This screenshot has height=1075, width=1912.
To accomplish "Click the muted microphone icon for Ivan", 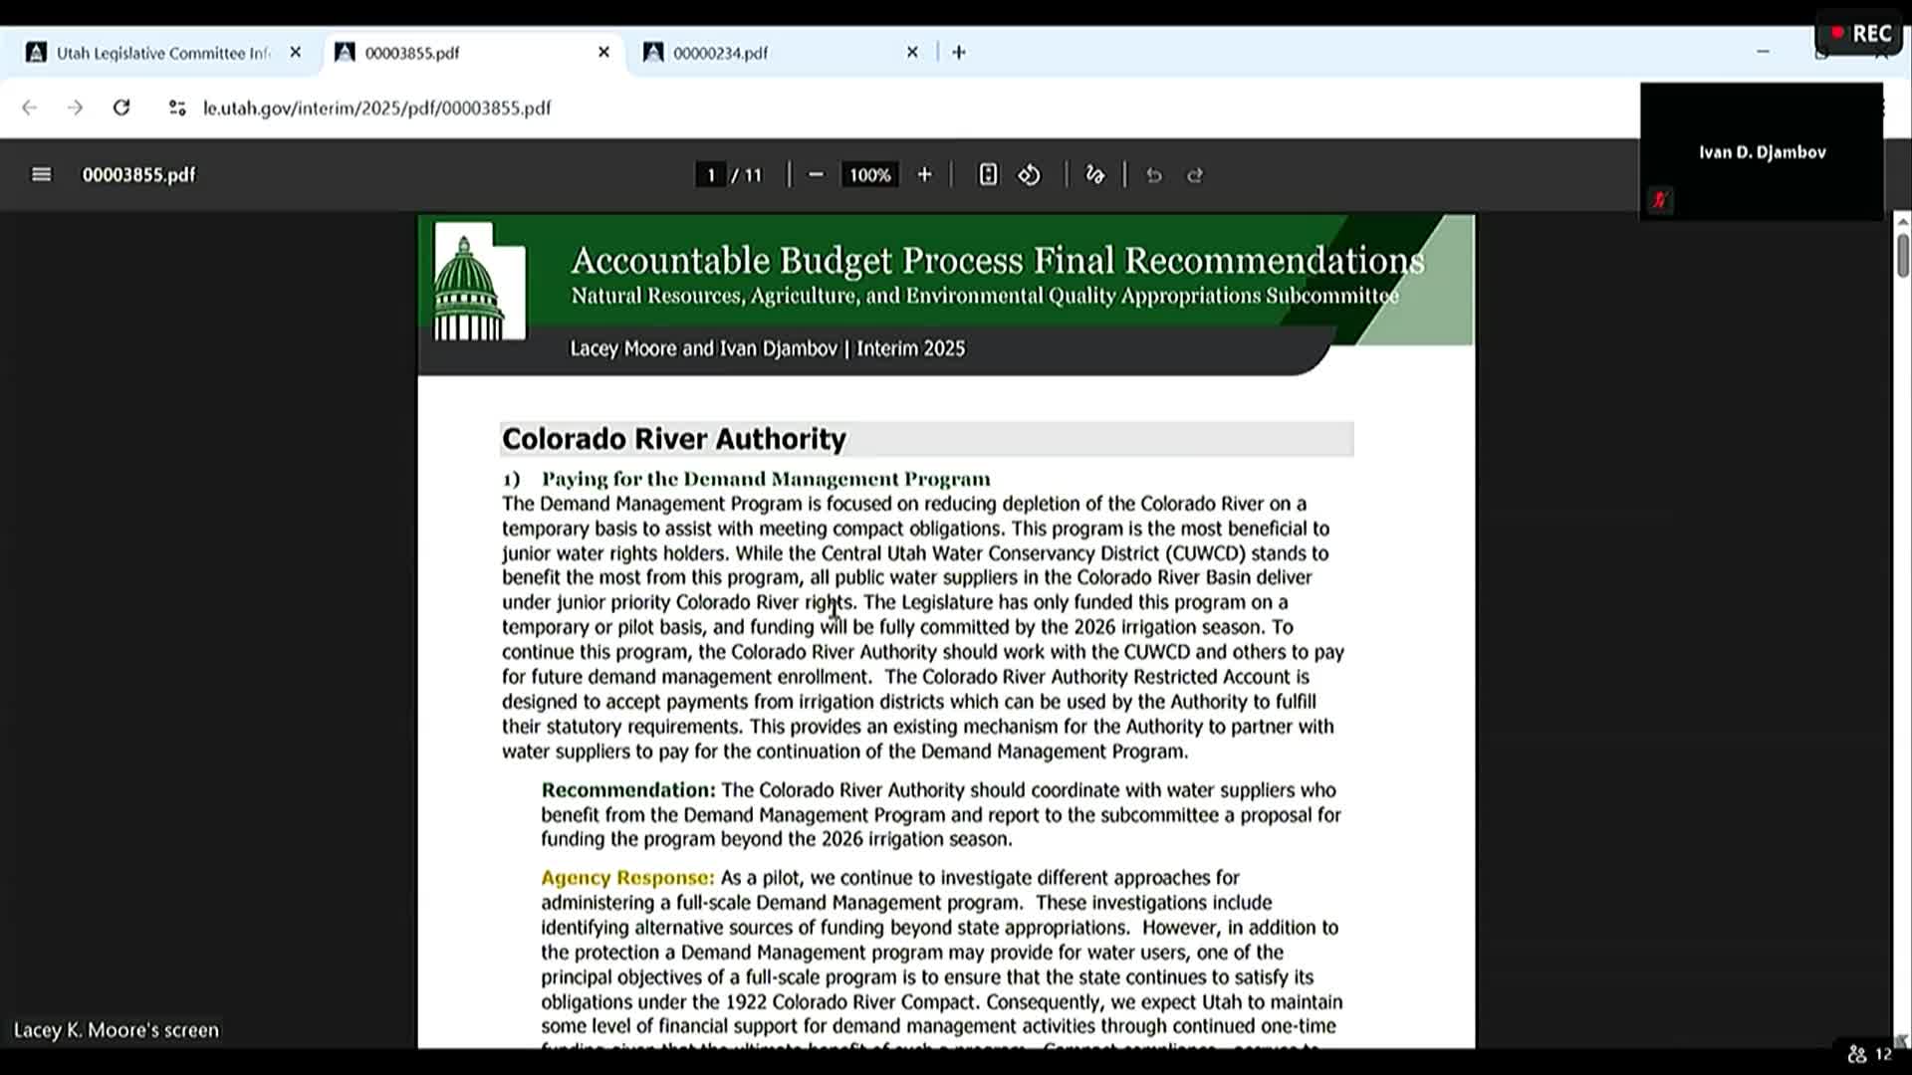I will (1659, 200).
